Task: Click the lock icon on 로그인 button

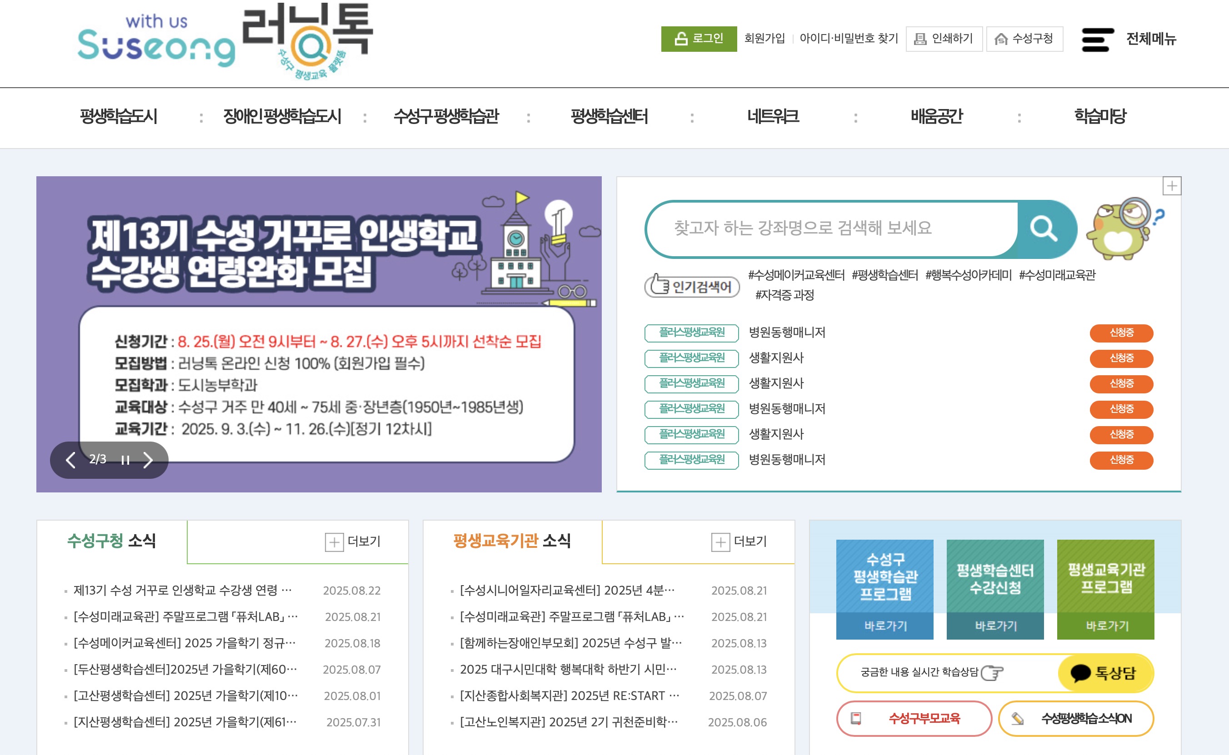Action: [x=680, y=39]
